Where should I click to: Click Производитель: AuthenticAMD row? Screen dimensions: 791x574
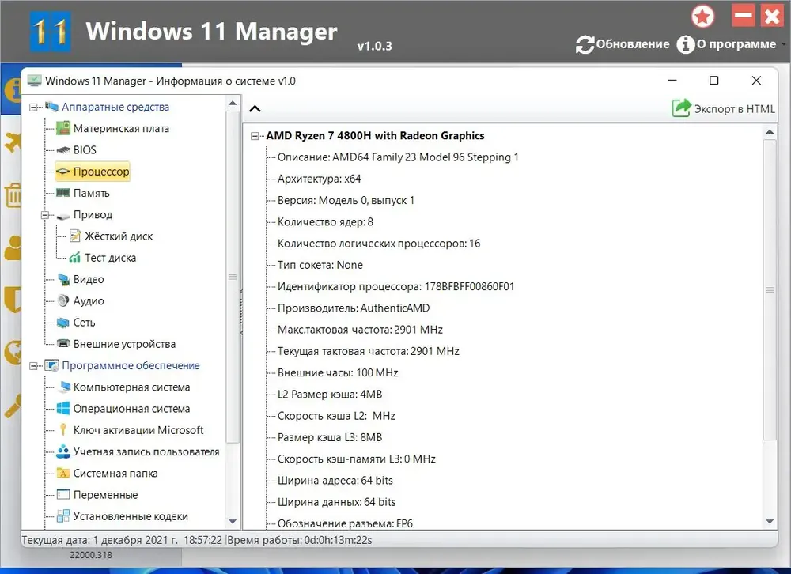[x=354, y=308]
